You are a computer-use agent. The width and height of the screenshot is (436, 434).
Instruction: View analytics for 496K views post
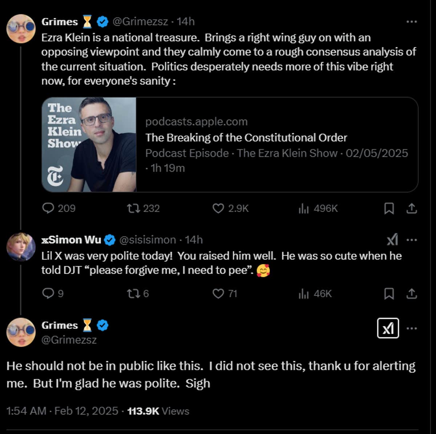pos(304,208)
